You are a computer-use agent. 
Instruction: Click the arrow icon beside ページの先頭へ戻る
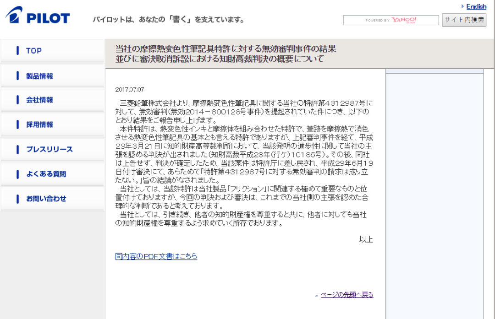[316, 296]
